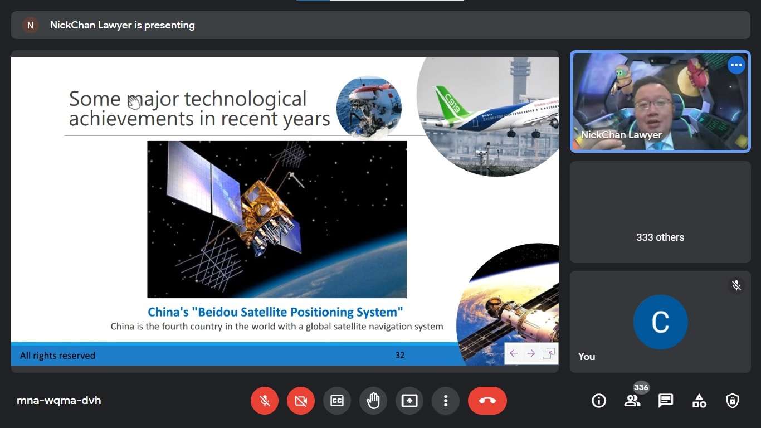Go to the next slide arrow
Image resolution: width=761 pixels, height=428 pixels.
point(531,353)
